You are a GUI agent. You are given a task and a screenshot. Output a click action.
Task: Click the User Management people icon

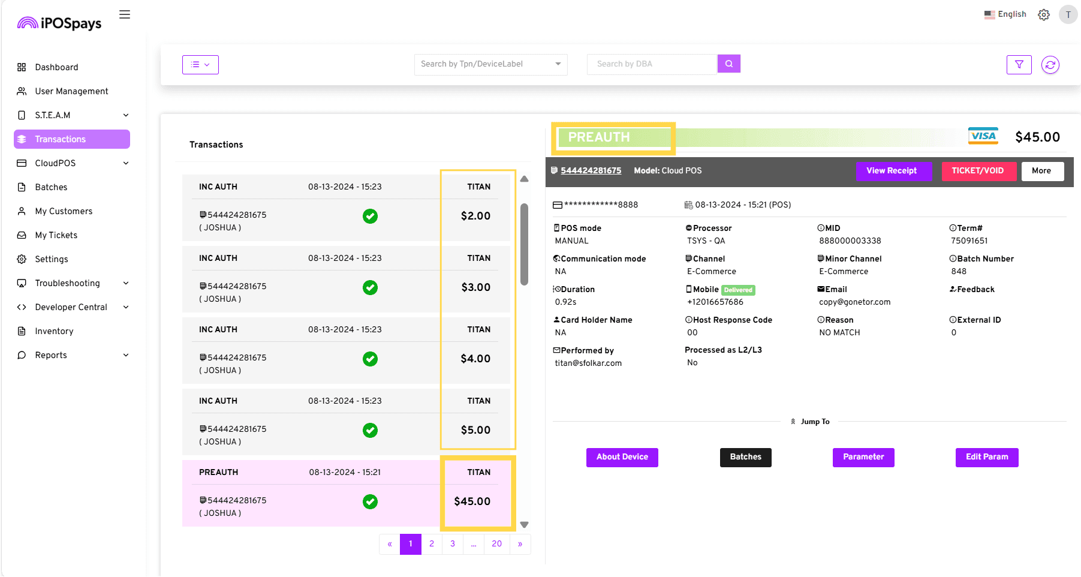click(x=22, y=91)
